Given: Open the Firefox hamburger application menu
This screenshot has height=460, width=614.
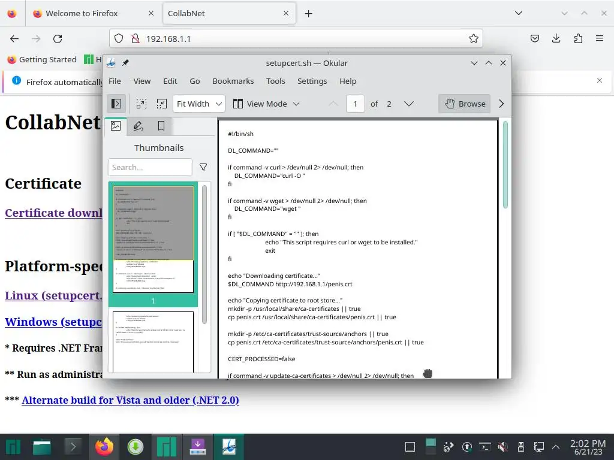Looking at the screenshot, I should 600,38.
